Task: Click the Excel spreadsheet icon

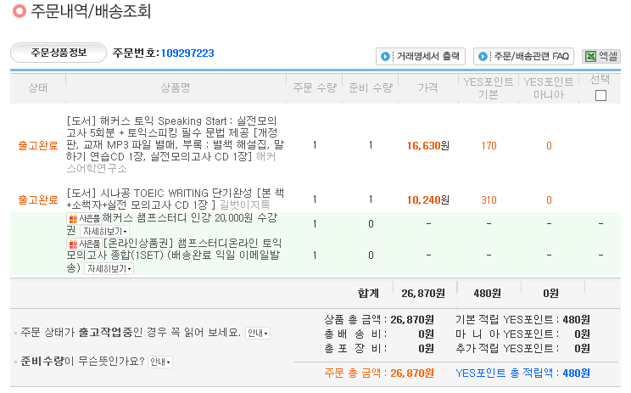Action: pyautogui.click(x=590, y=56)
